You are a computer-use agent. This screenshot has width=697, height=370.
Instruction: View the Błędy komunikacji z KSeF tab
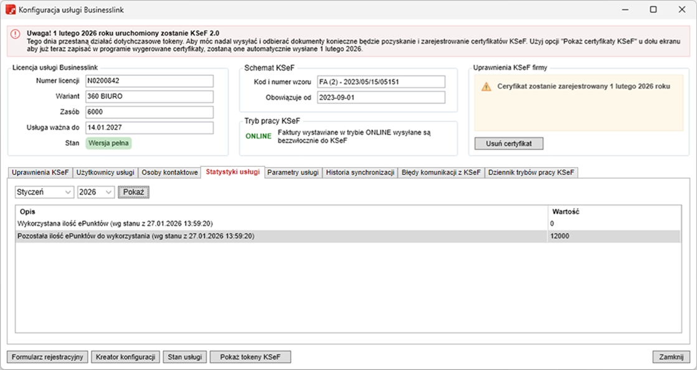[x=441, y=173]
